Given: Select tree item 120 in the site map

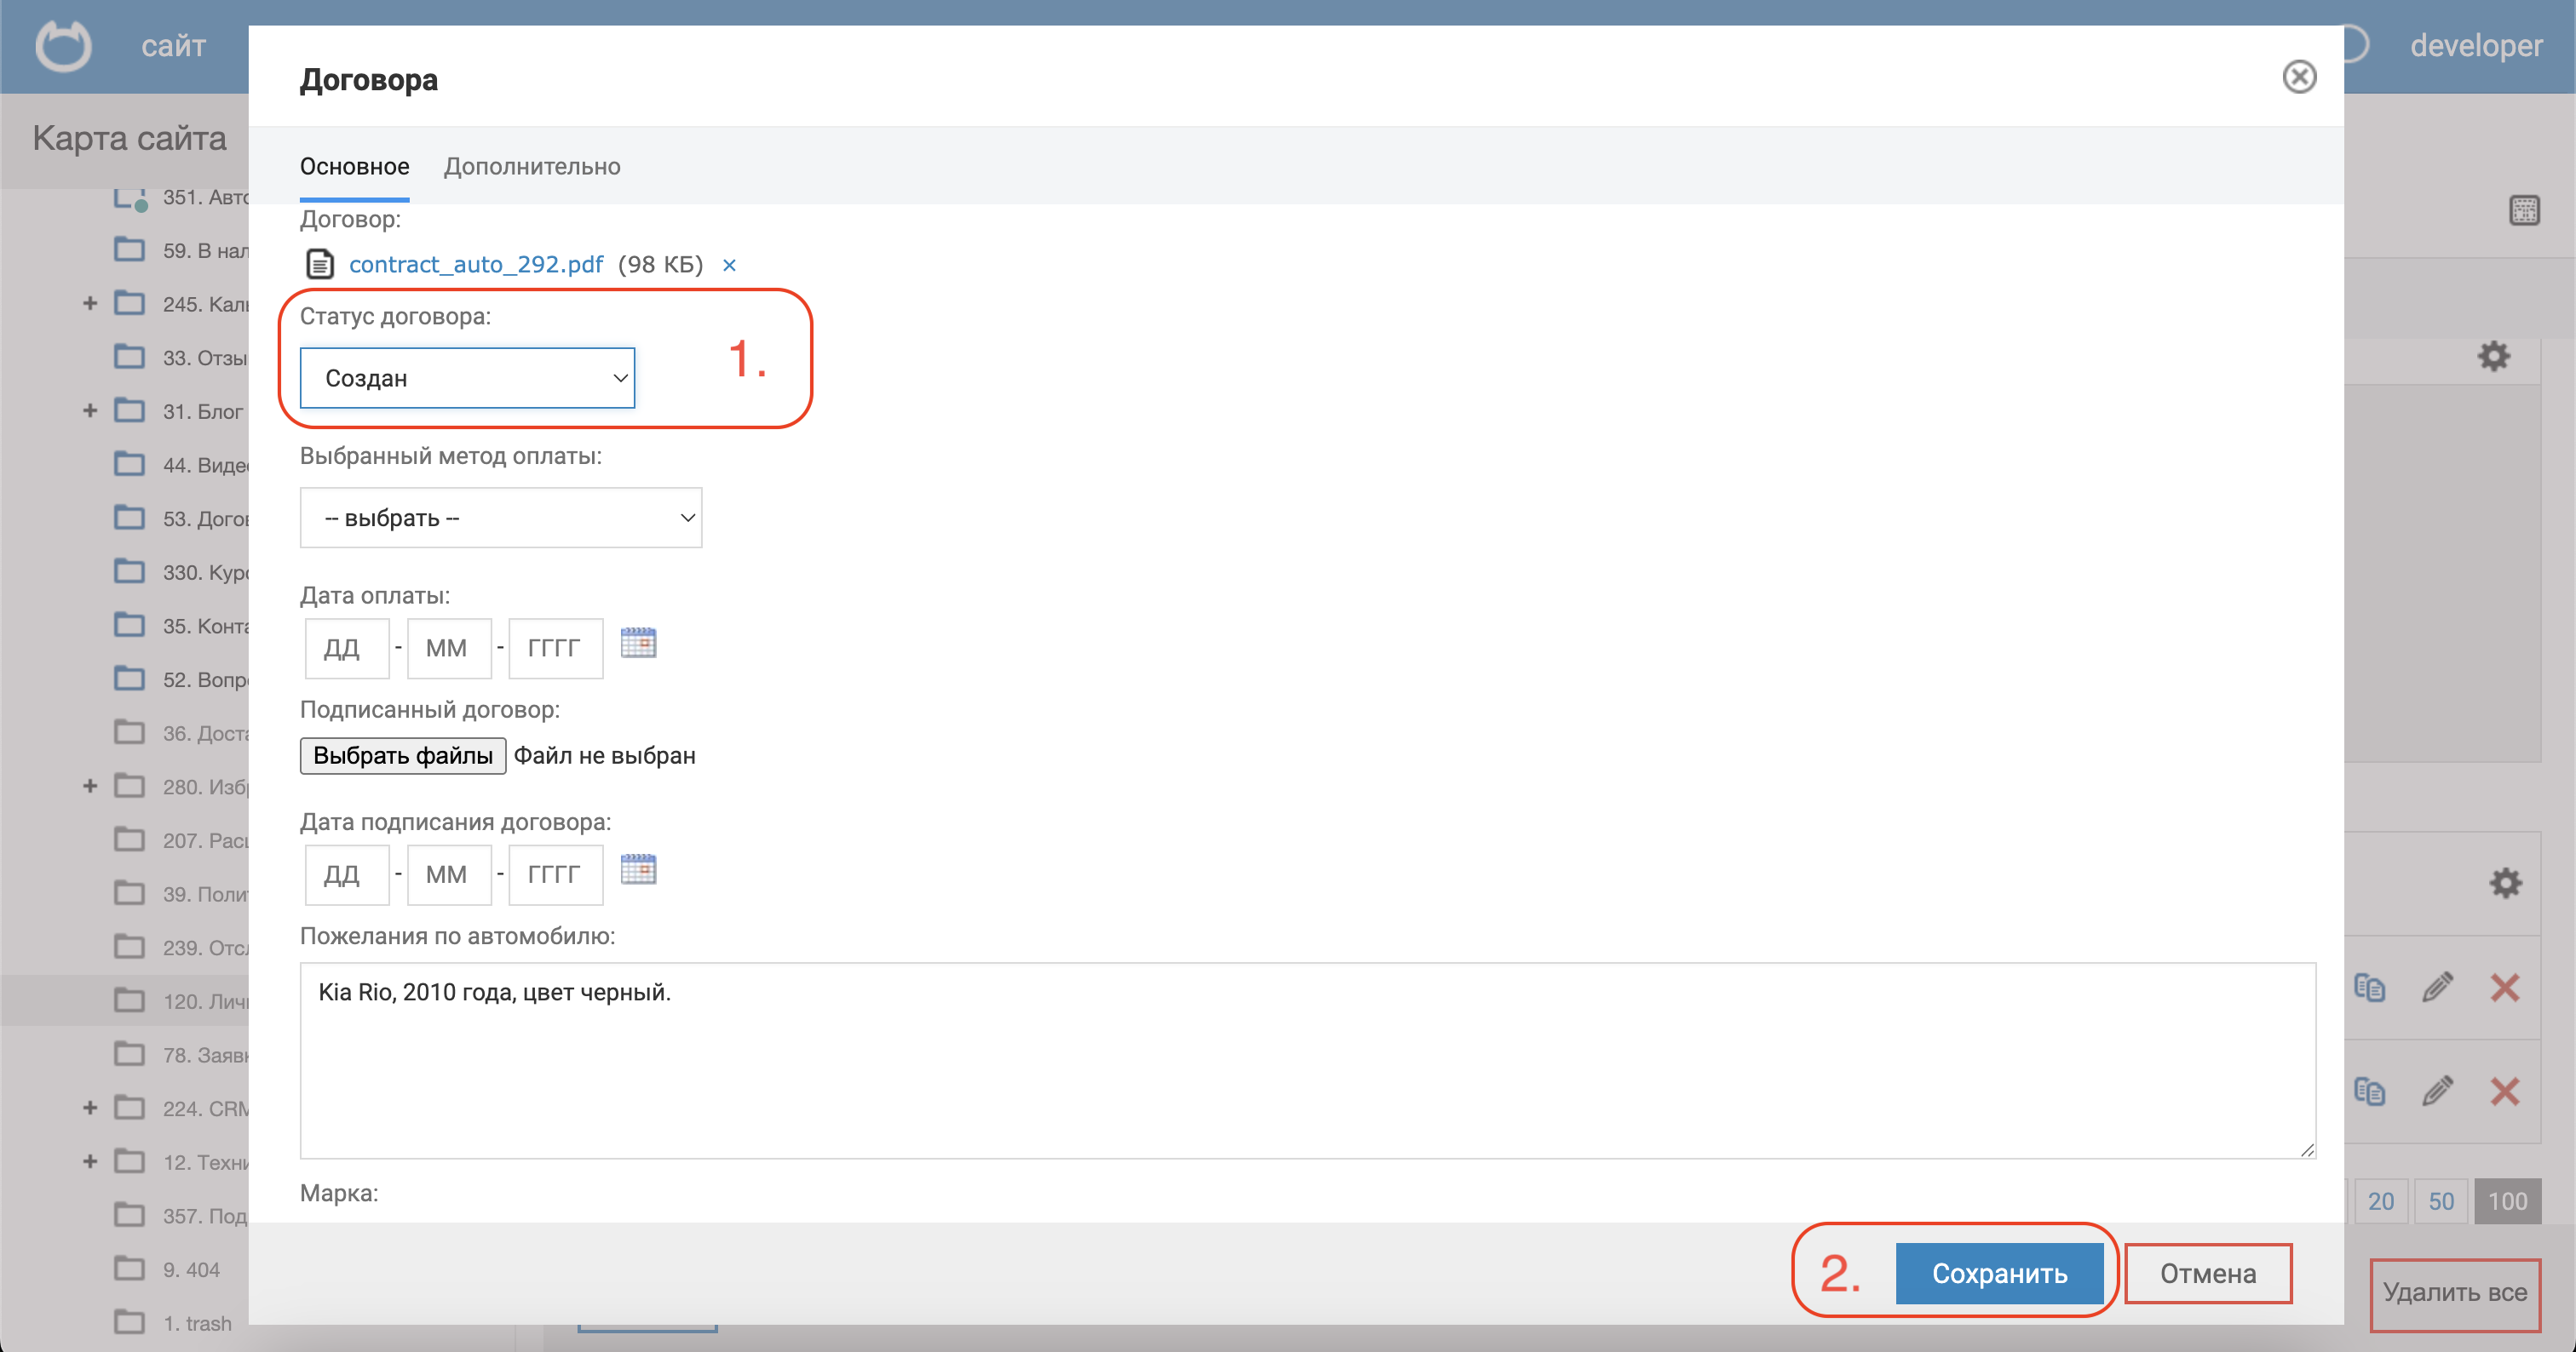Looking at the screenshot, I should click(205, 1001).
